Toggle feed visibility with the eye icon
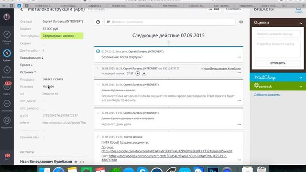 pos(241,22)
